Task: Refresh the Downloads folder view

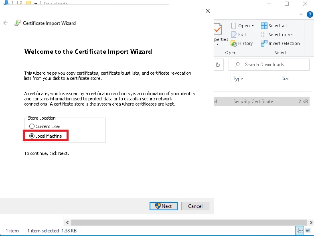Action: tap(218, 65)
